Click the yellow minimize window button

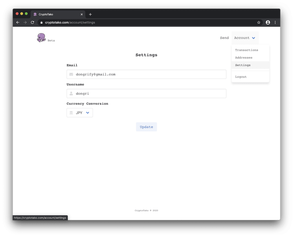[22, 14]
